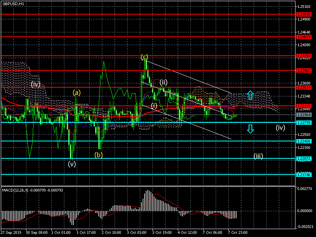Click the GBPUSD,H1 chart title

[13, 3]
